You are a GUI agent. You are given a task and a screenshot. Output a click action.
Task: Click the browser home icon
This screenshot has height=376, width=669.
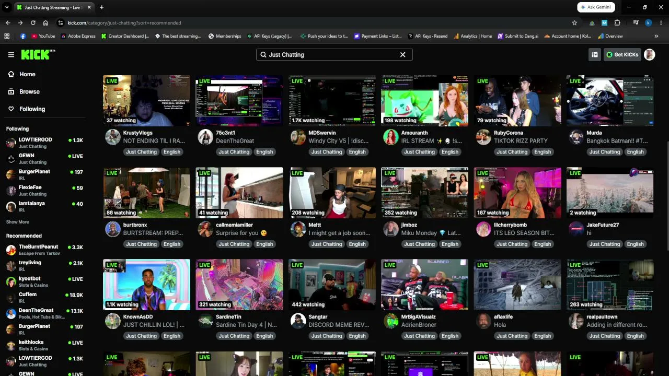(45, 22)
